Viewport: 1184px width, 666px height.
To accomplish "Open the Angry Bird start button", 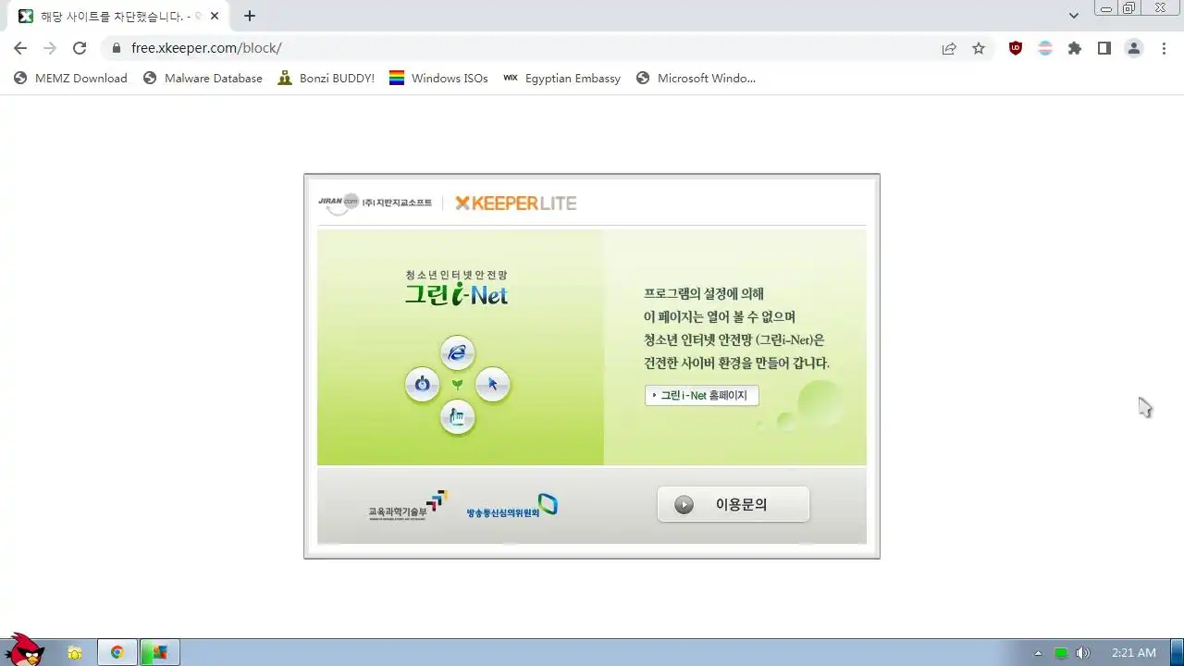I will pos(23,650).
